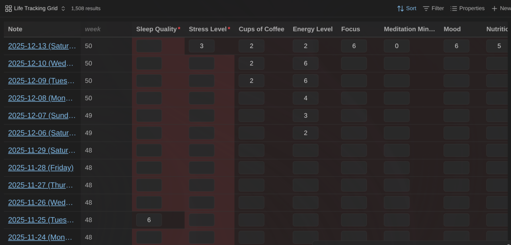Screen dimensions: 511x245
Task: Click the Sleep Quality column header
Action: 158,29
